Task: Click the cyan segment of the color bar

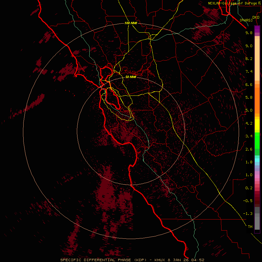Action: pos(257,160)
